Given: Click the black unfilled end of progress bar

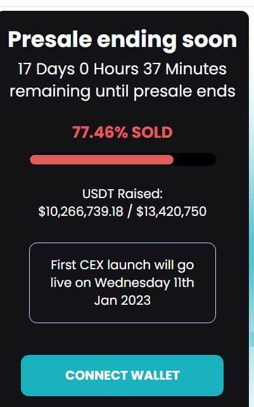Looking at the screenshot, I should (194, 159).
